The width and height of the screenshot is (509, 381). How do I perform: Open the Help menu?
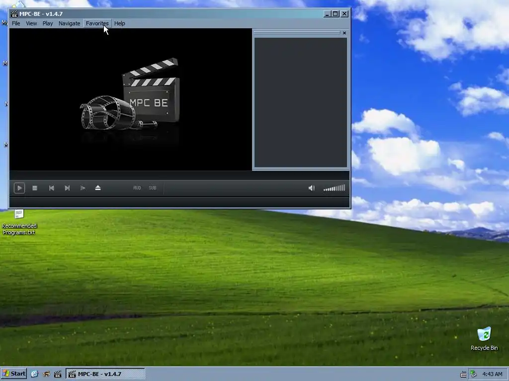click(x=119, y=23)
